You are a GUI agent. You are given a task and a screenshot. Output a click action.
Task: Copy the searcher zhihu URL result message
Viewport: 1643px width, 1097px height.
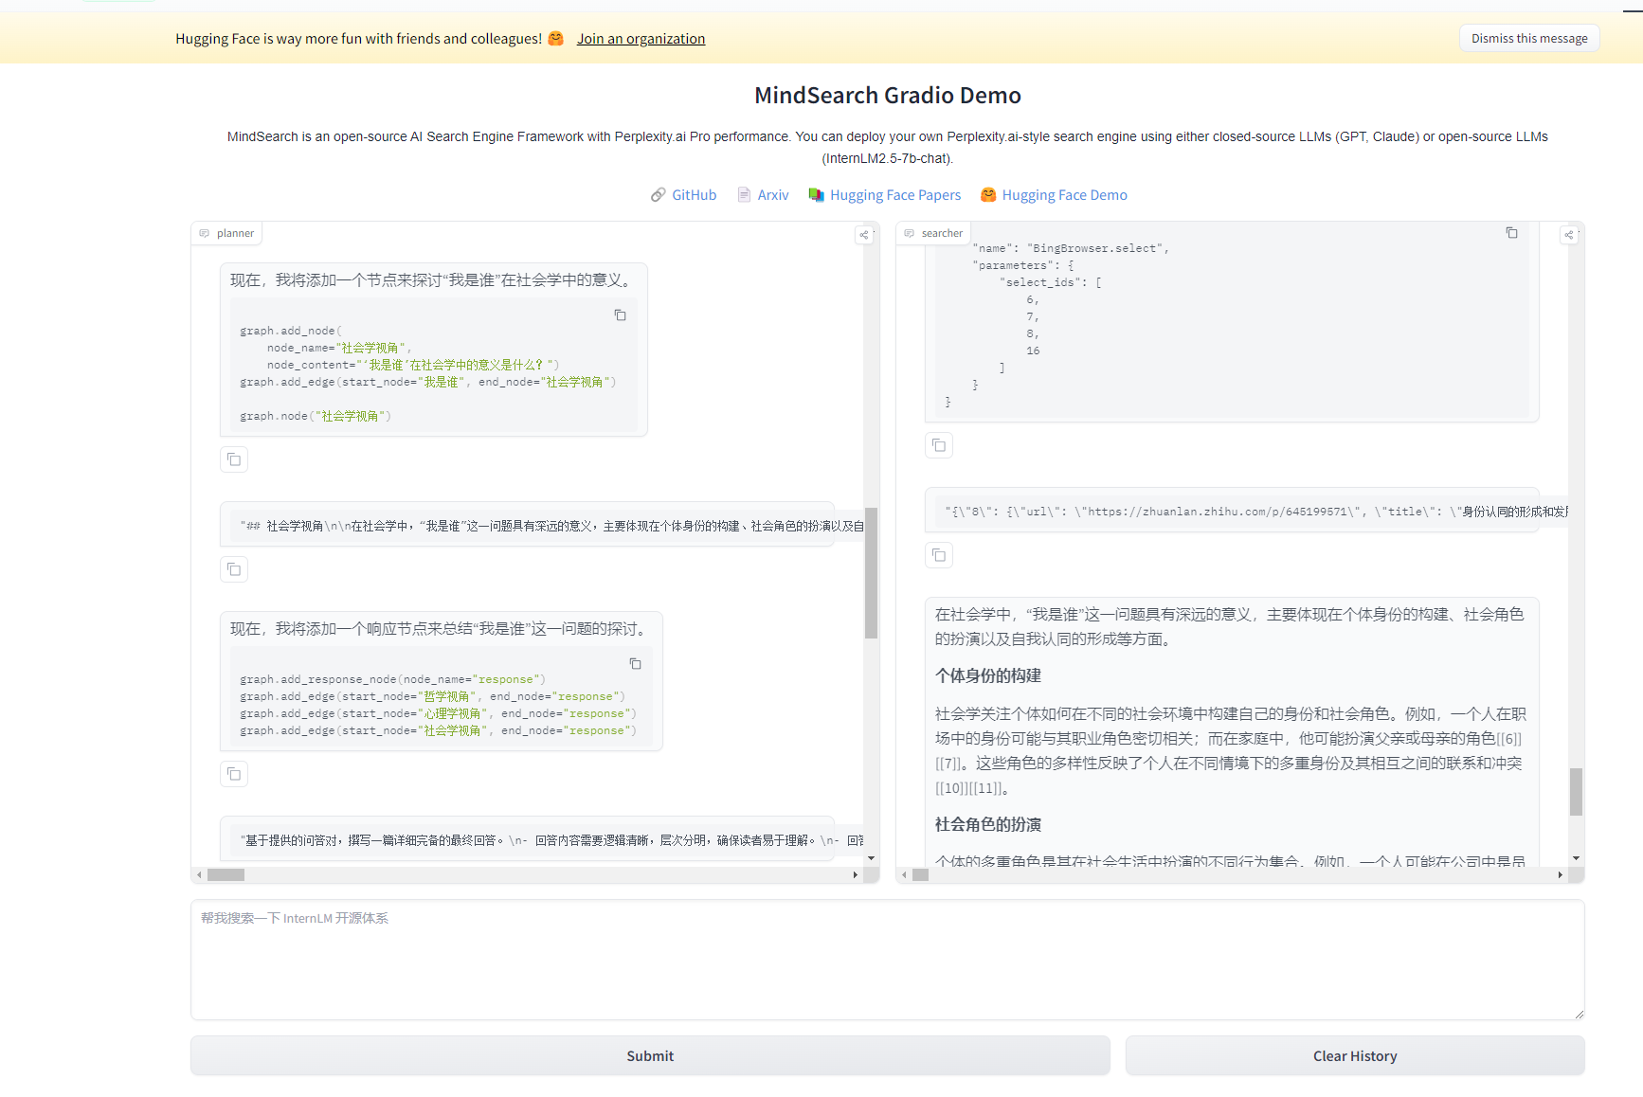coord(939,555)
